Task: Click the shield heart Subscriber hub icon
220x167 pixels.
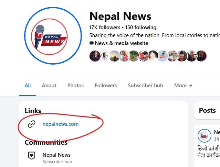Action: point(32,155)
